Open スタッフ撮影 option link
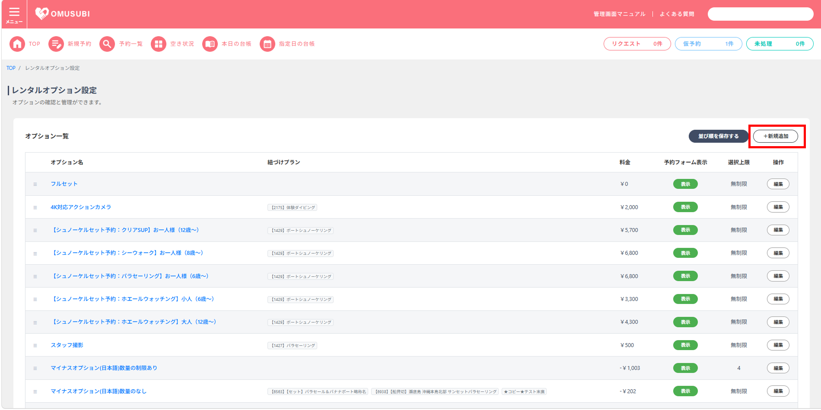The height and width of the screenshot is (410, 821). pyautogui.click(x=67, y=345)
